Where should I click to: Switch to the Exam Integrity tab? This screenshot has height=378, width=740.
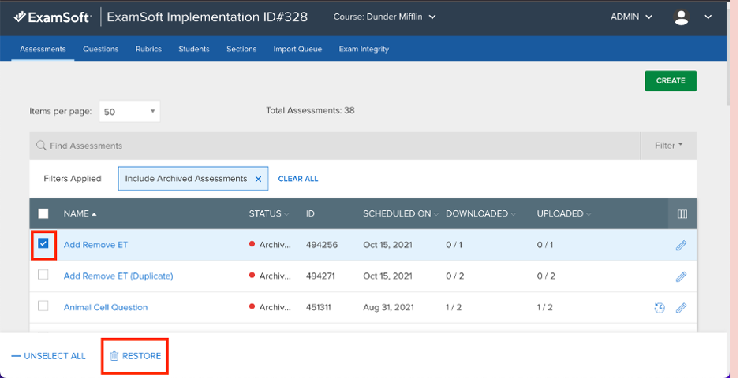(x=364, y=49)
